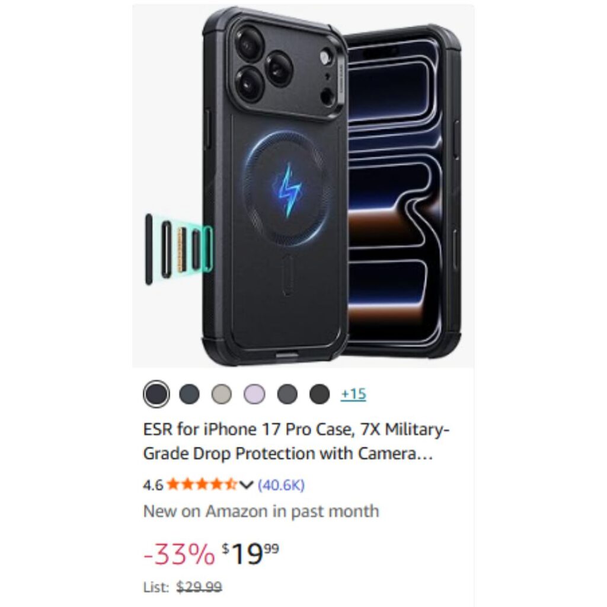The width and height of the screenshot is (607, 607).
Task: Open the ESR phone case product image
Action: (x=303, y=186)
